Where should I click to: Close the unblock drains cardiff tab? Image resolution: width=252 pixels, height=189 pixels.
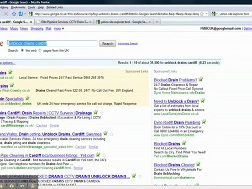coord(31,22)
